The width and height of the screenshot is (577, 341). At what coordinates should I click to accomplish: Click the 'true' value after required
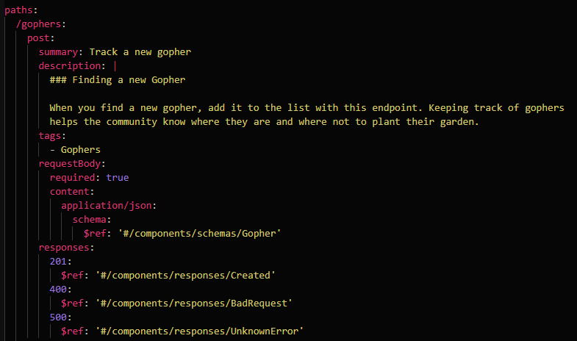[x=118, y=178]
